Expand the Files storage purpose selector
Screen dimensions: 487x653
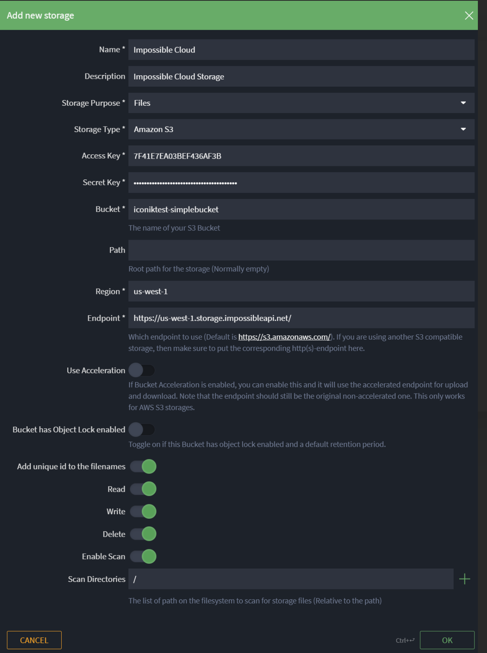tap(300, 103)
